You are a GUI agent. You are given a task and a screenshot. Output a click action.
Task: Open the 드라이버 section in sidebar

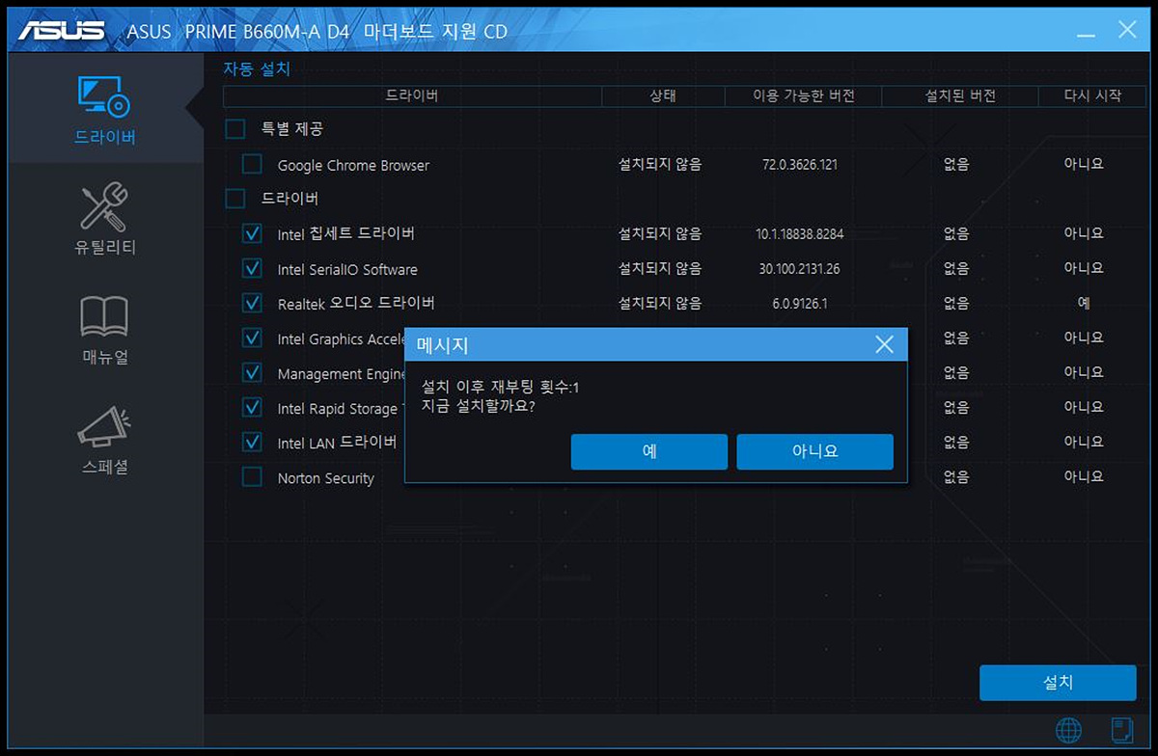(104, 109)
